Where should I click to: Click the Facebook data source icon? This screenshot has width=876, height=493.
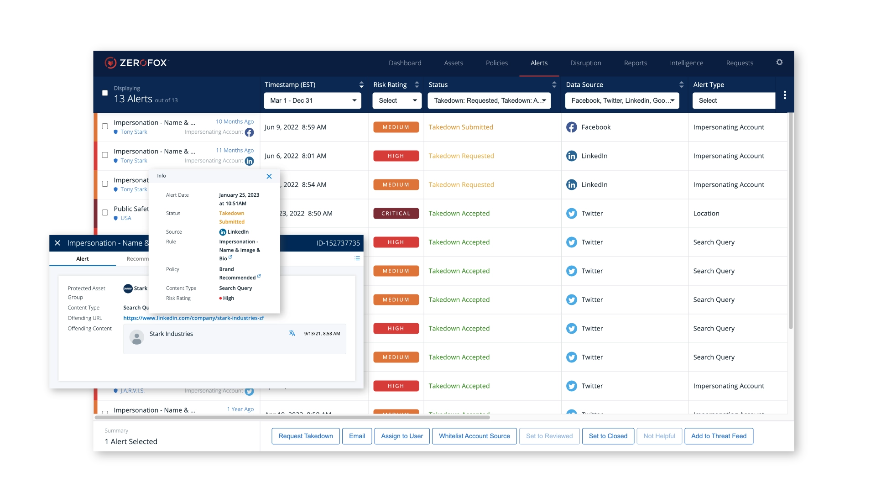point(571,127)
